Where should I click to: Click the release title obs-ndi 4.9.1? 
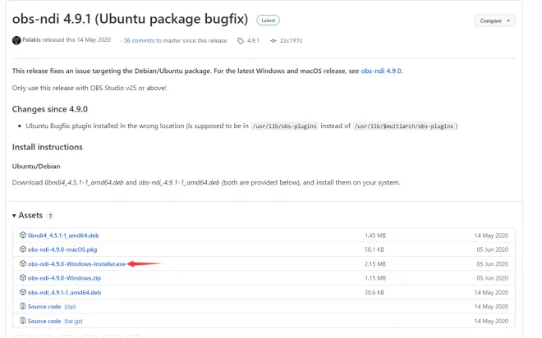point(130,19)
